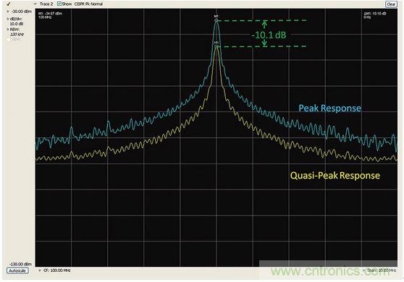Image resolution: width=404 pixels, height=282 pixels.
Task: Click the Clear button
Action: [391, 4]
